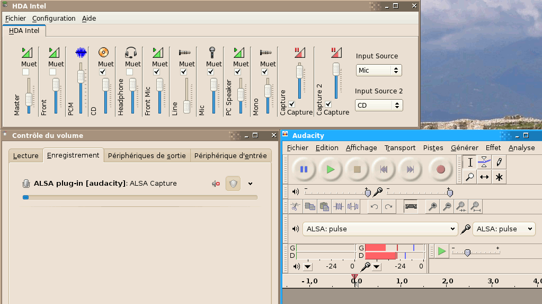Image resolution: width=542 pixels, height=304 pixels.
Task: Click the Zoom Out icon
Action: [x=447, y=207]
